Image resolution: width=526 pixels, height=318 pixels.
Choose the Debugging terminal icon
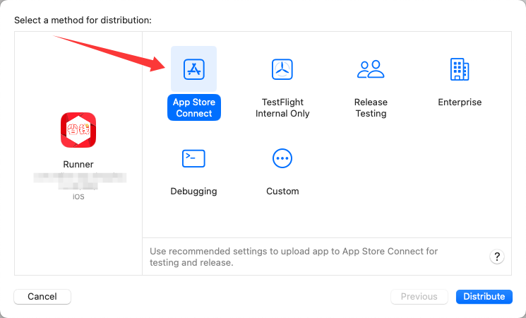pyautogui.click(x=193, y=158)
